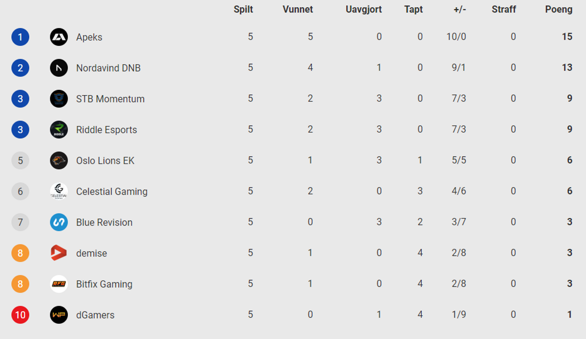Click the Oslo Lions EK logo

[x=59, y=161]
